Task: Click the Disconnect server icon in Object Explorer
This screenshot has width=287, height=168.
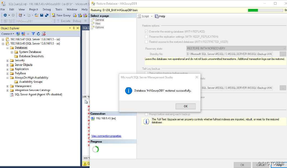Action: coord(23,34)
